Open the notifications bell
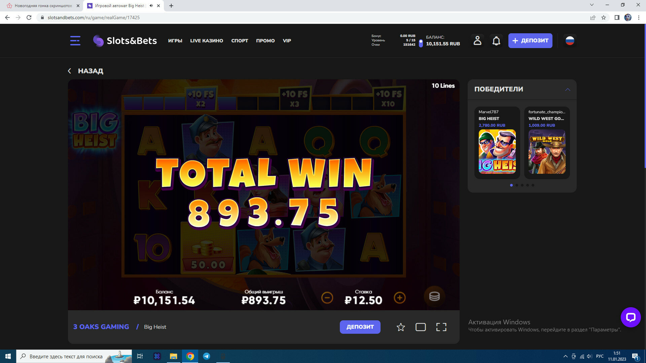Viewport: 646px width, 363px height. [x=496, y=41]
